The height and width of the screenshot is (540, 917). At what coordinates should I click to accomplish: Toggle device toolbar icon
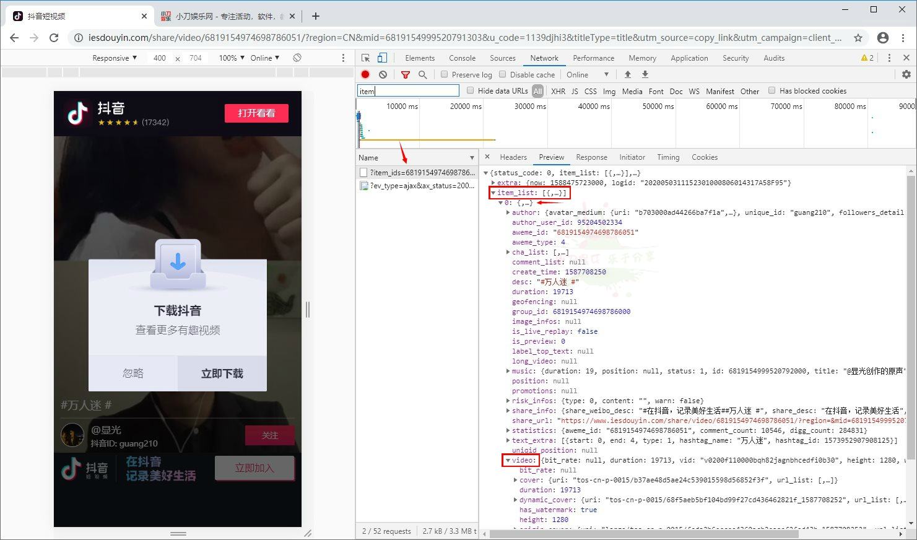382,58
